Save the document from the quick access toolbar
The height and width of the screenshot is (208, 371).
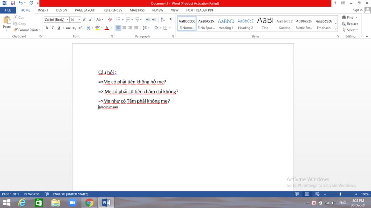click(13, 3)
